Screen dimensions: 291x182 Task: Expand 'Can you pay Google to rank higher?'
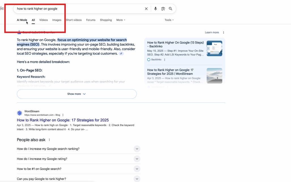pos(137,179)
